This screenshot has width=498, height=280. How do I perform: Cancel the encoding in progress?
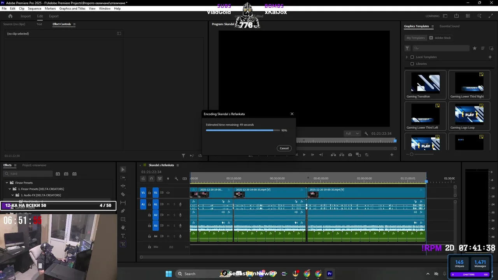(x=284, y=148)
